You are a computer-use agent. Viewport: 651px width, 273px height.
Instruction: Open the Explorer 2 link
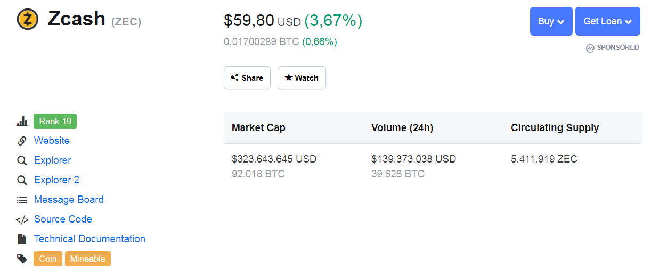pyautogui.click(x=56, y=180)
